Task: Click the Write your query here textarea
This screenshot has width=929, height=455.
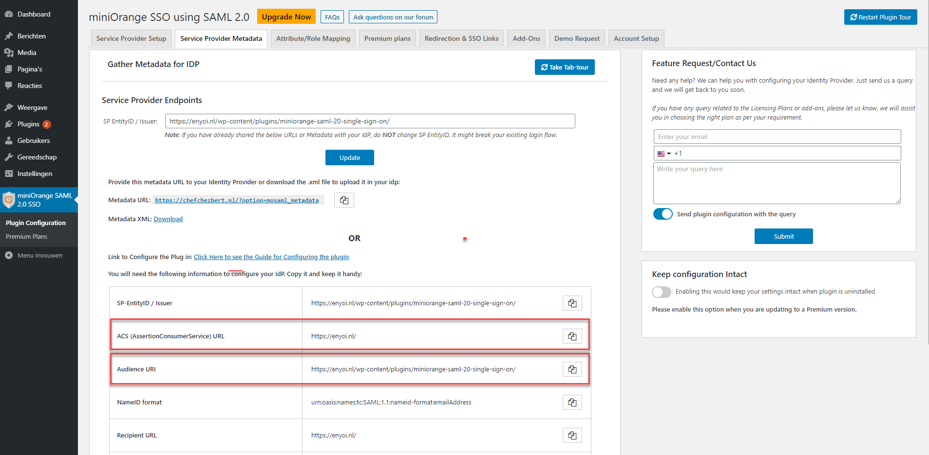Action: (777, 183)
